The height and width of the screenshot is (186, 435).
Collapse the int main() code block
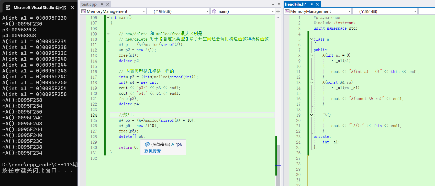point(108,18)
